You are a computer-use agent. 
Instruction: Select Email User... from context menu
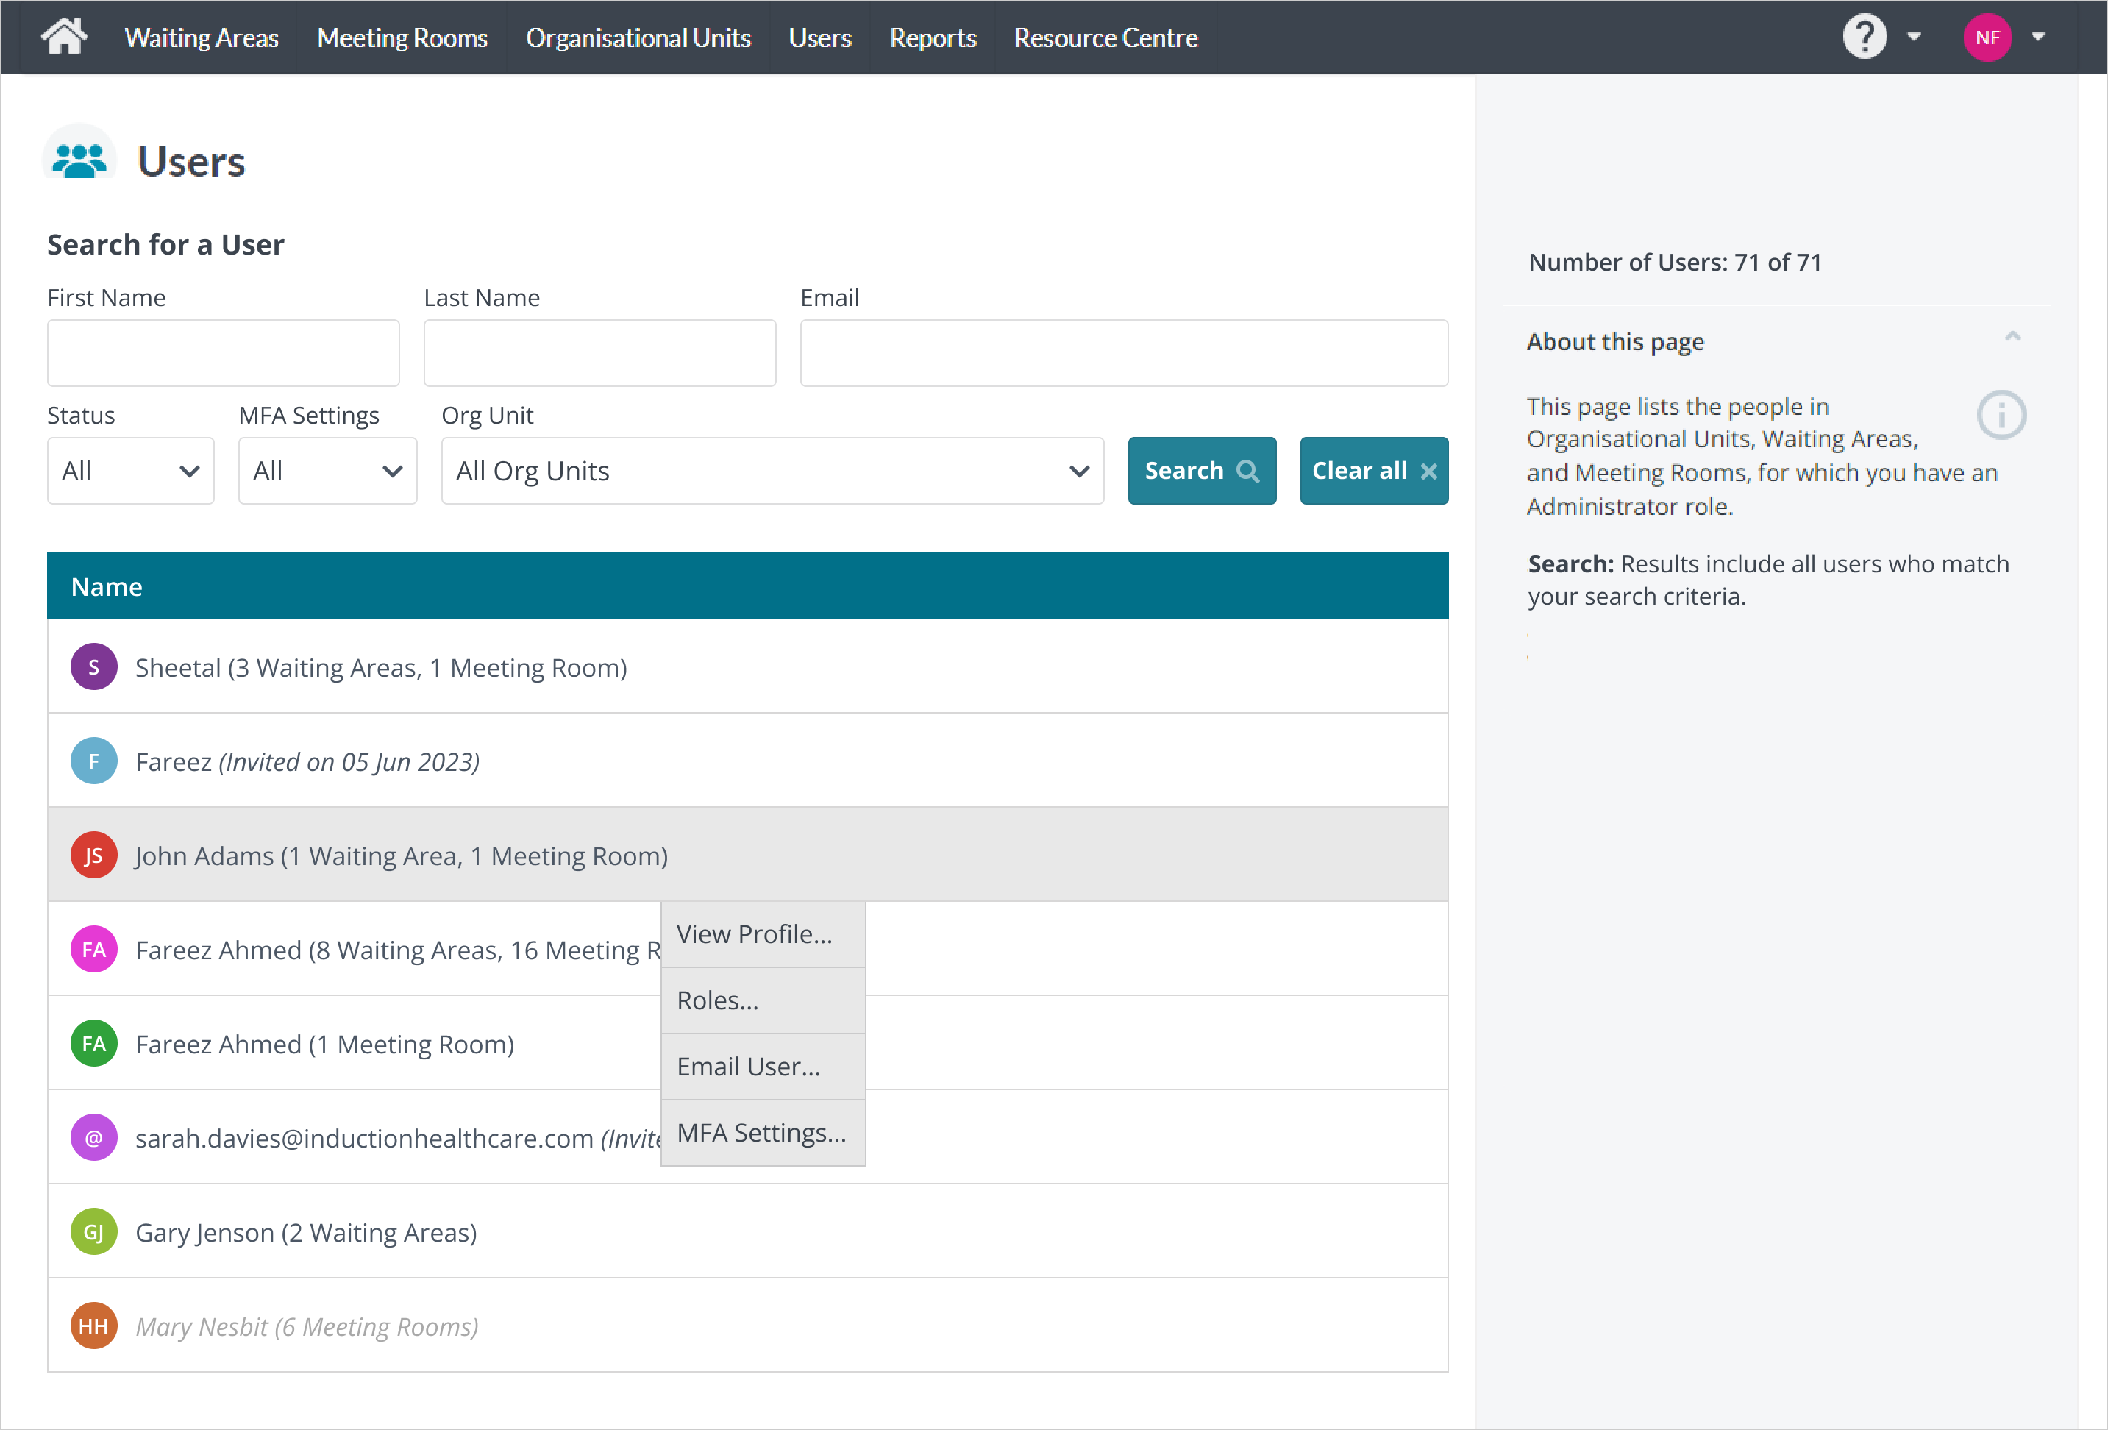coord(763,1066)
